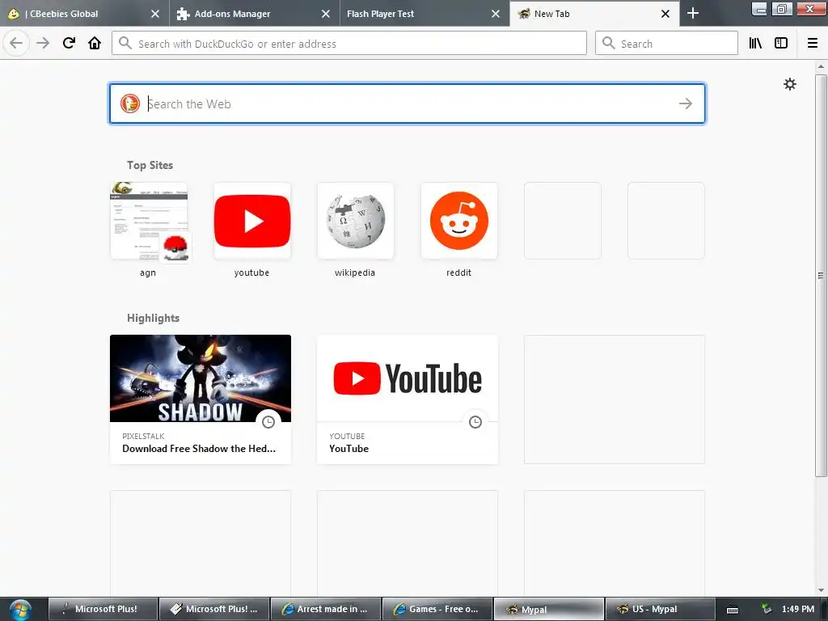This screenshot has width=828, height=621.
Task: Click the scrollbar up arrow
Action: 821,66
